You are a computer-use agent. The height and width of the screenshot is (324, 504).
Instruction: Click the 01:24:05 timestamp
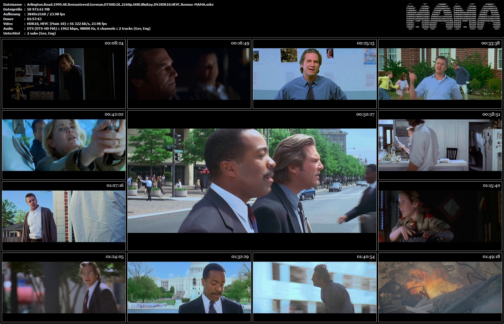pos(115,257)
